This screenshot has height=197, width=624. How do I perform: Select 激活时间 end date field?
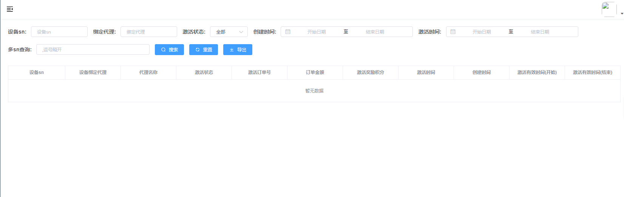540,32
